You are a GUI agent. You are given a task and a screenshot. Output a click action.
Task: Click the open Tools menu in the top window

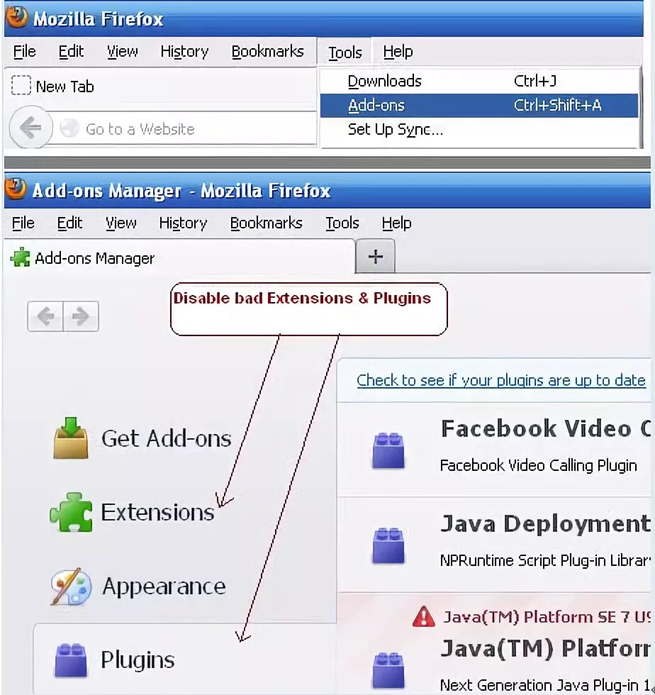click(x=345, y=52)
